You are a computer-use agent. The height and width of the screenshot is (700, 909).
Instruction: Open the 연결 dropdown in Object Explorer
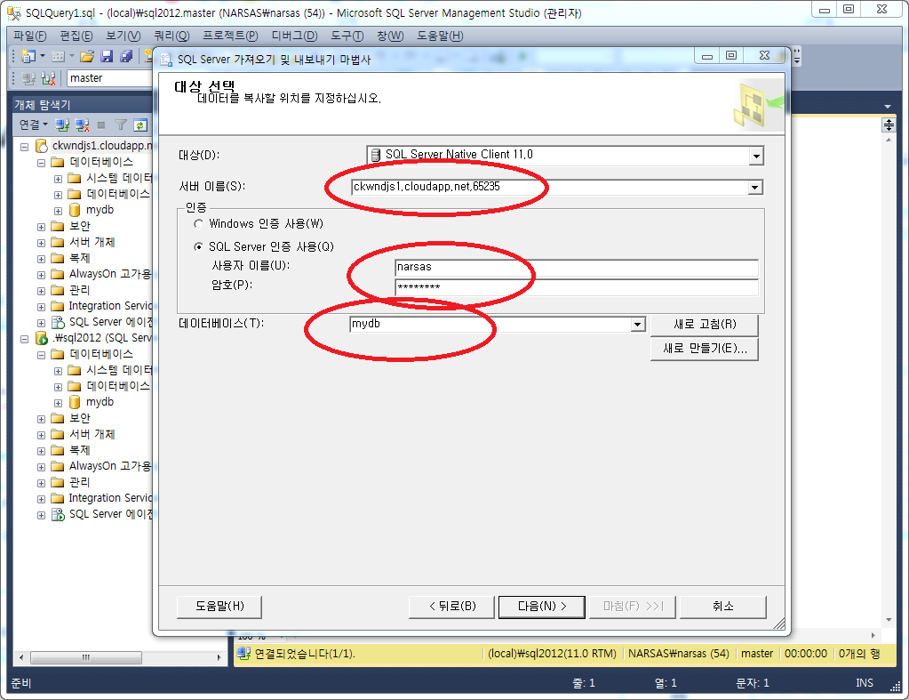(33, 125)
